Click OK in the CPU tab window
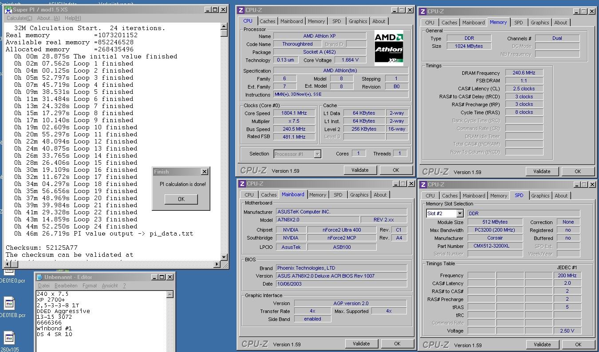 coord(396,170)
